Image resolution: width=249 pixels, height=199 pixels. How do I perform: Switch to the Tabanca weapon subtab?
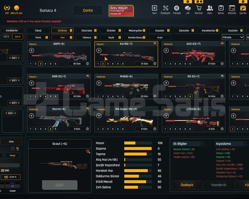(x=87, y=37)
